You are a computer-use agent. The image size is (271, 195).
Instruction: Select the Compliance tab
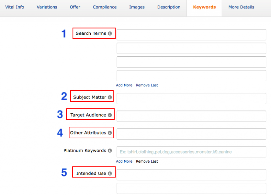[105, 7]
